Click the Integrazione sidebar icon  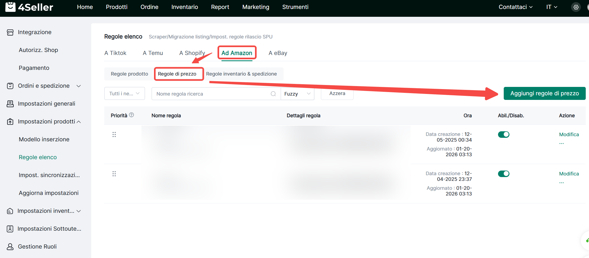point(10,32)
